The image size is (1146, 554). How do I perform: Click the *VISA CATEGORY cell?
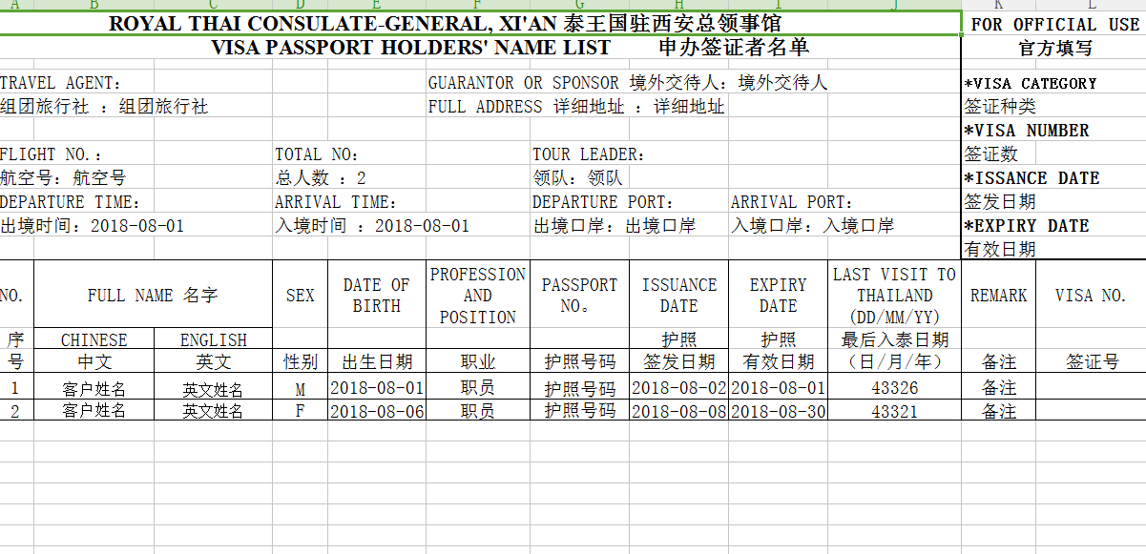[x=1031, y=84]
